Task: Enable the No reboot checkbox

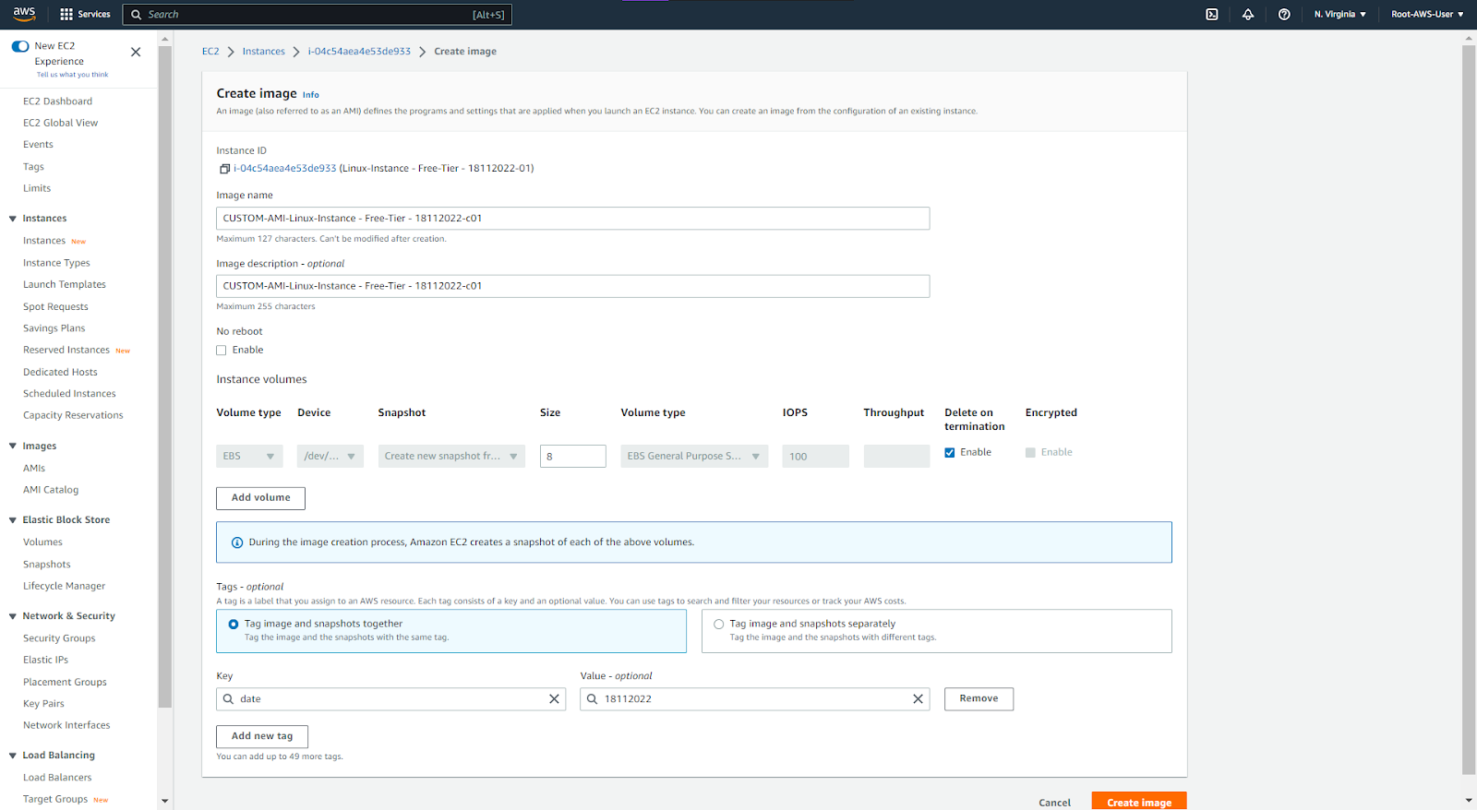Action: (x=222, y=351)
